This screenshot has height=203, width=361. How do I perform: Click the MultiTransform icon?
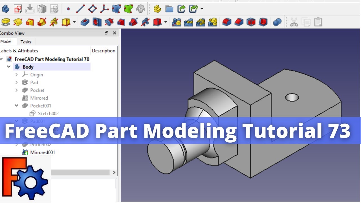click(x=213, y=22)
